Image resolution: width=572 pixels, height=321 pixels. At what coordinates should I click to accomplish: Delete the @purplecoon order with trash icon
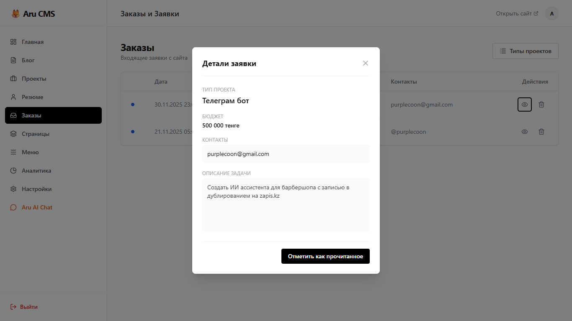pos(541,132)
